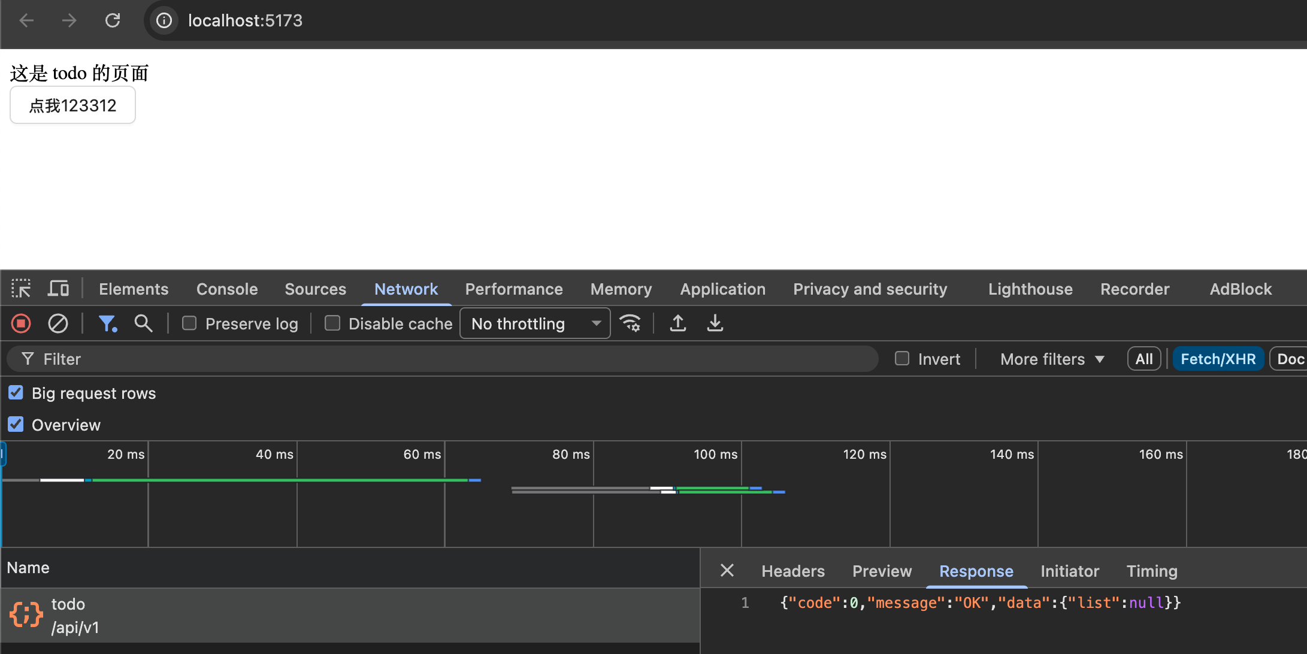The image size is (1307, 654).
Task: Toggle the network filter funnel icon
Action: click(107, 323)
